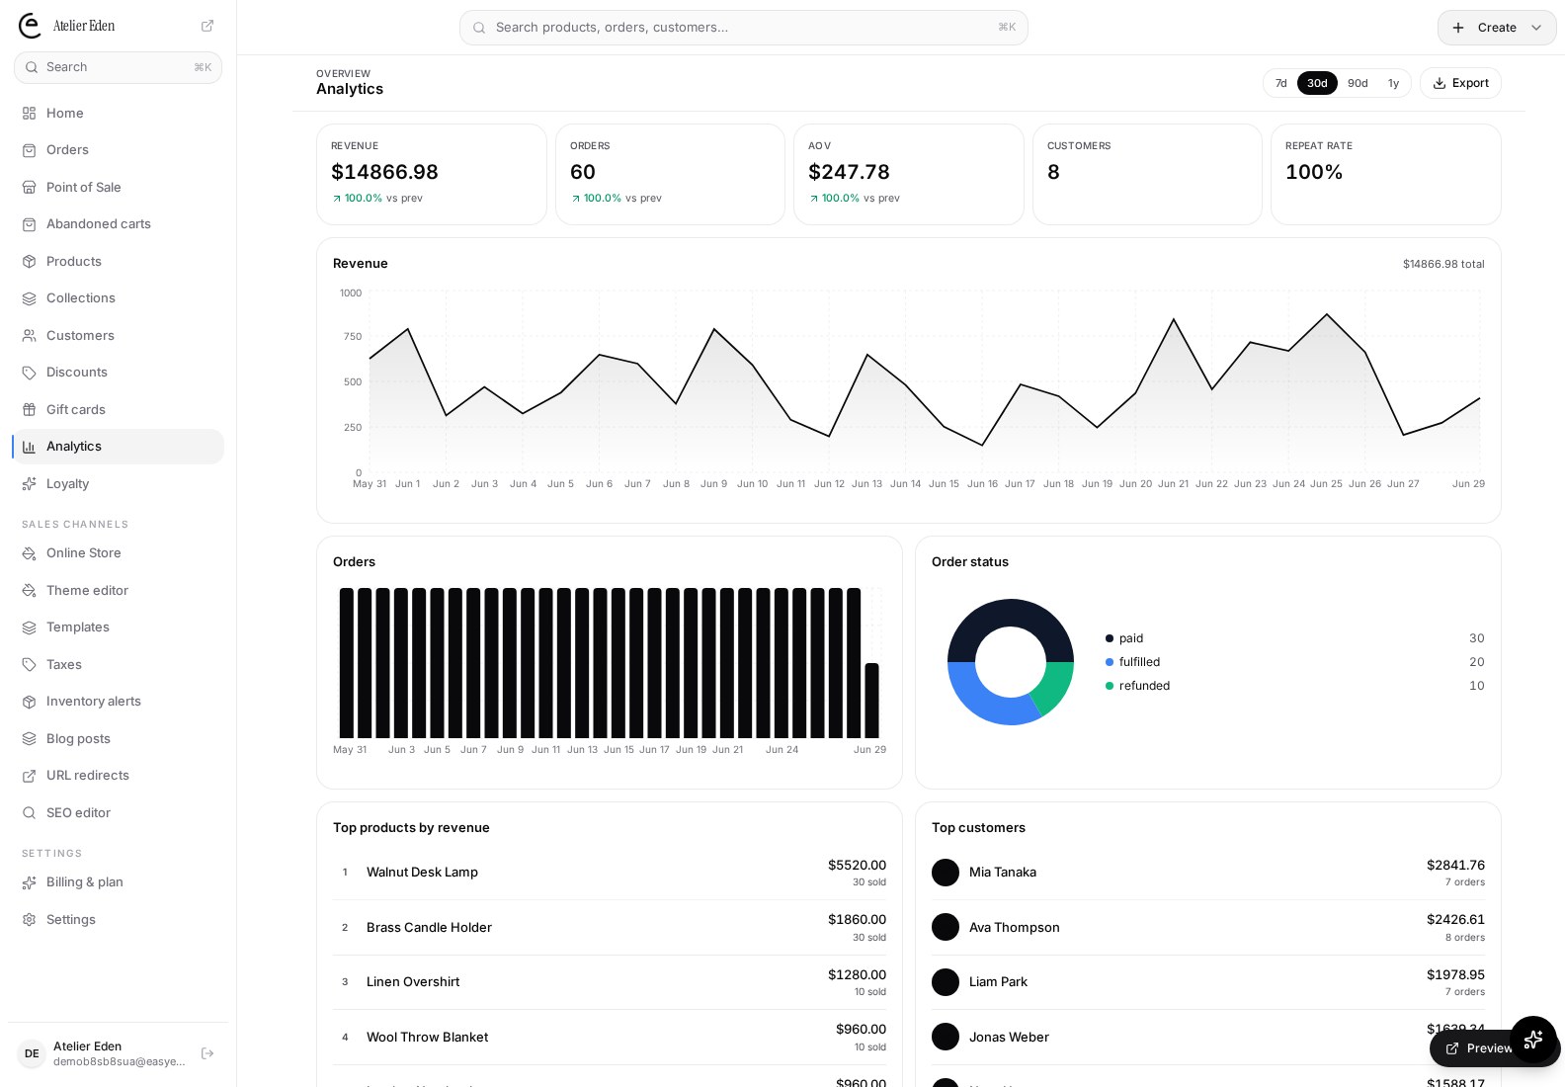The height and width of the screenshot is (1087, 1565).
Task: Switch to the 1y range
Action: point(1393,83)
